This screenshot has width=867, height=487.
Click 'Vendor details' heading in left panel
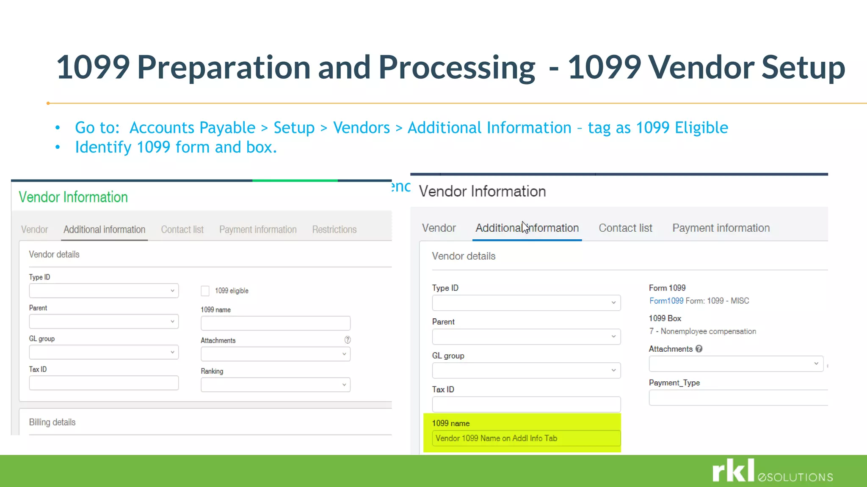(54, 254)
